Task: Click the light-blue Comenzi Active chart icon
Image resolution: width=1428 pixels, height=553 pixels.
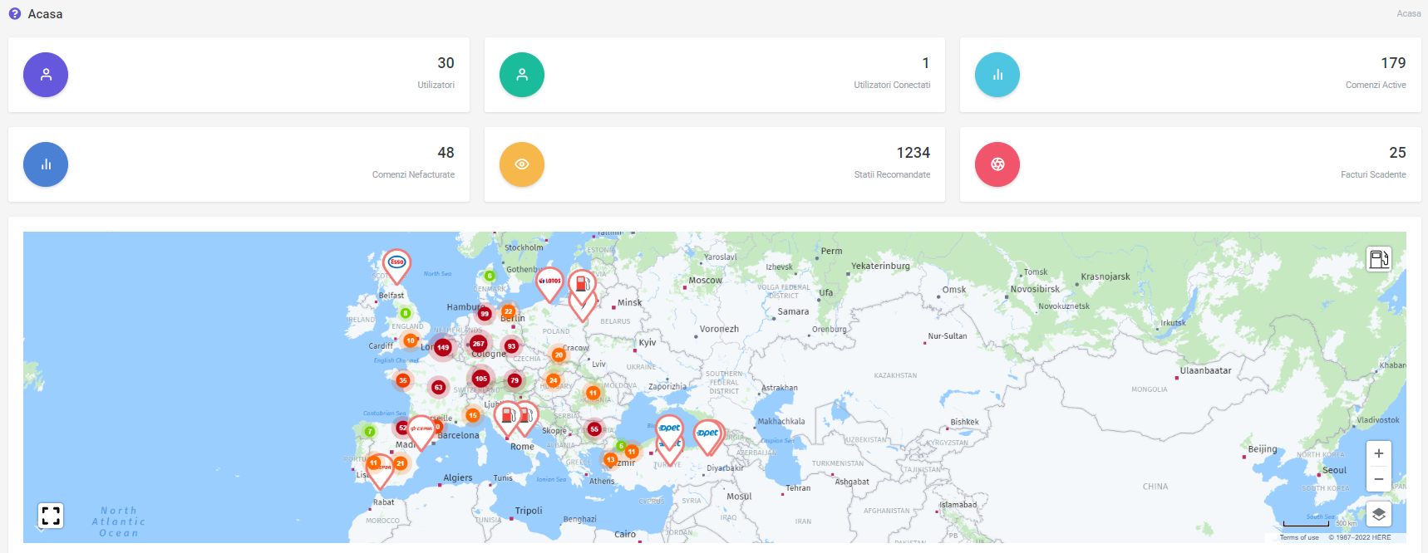Action: 997,75
